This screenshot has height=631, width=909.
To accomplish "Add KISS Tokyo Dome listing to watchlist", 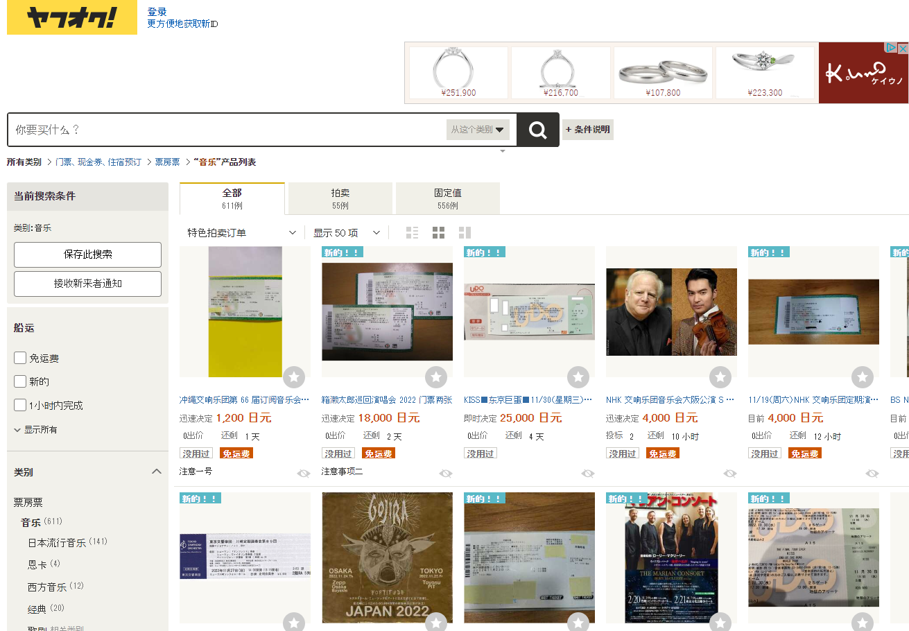I will click(578, 377).
